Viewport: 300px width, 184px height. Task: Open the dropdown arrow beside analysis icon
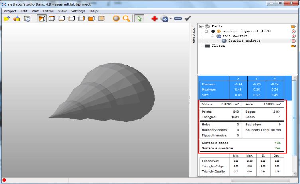[171, 18]
